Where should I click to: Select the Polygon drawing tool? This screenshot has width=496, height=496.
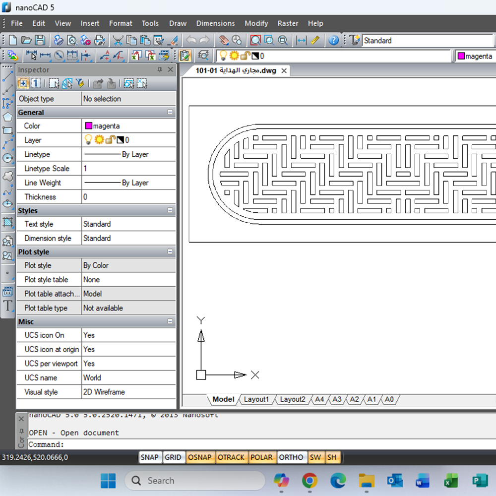click(7, 117)
